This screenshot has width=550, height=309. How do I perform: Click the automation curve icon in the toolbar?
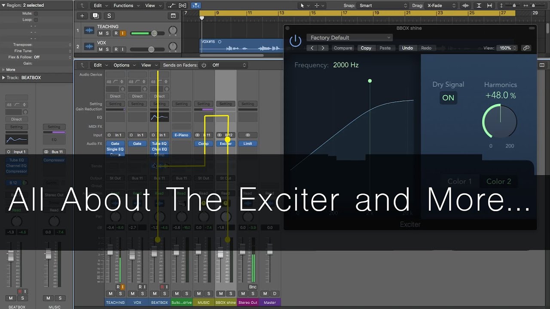pos(172,6)
